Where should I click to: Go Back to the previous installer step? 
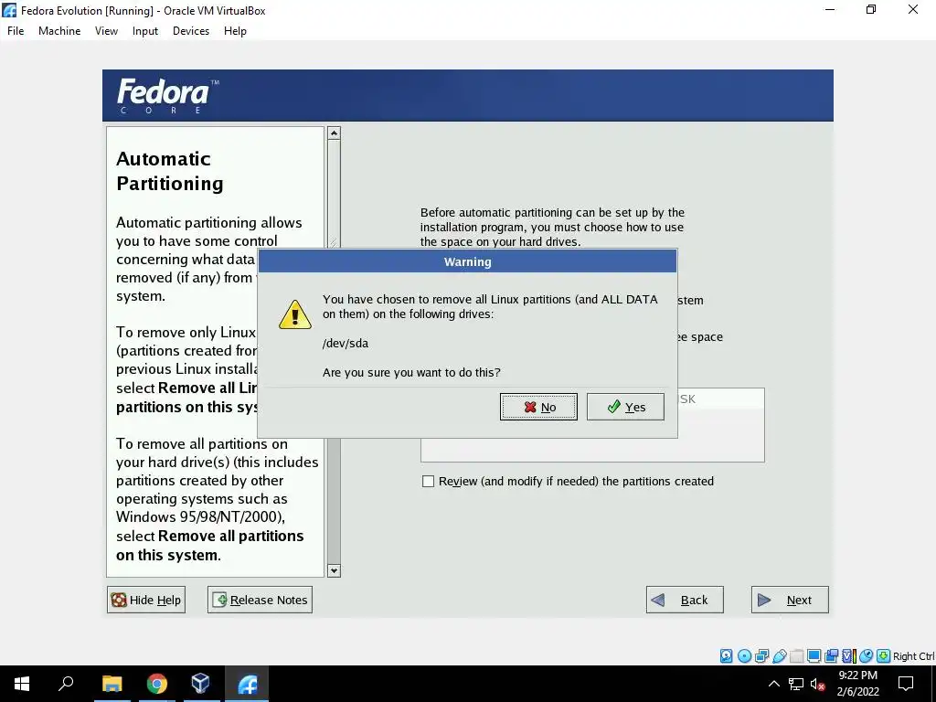click(685, 600)
